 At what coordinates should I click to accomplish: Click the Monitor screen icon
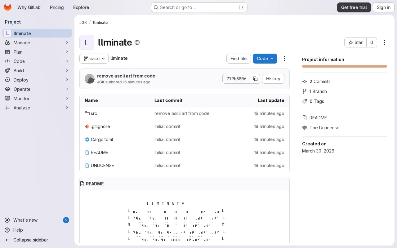click(7, 98)
